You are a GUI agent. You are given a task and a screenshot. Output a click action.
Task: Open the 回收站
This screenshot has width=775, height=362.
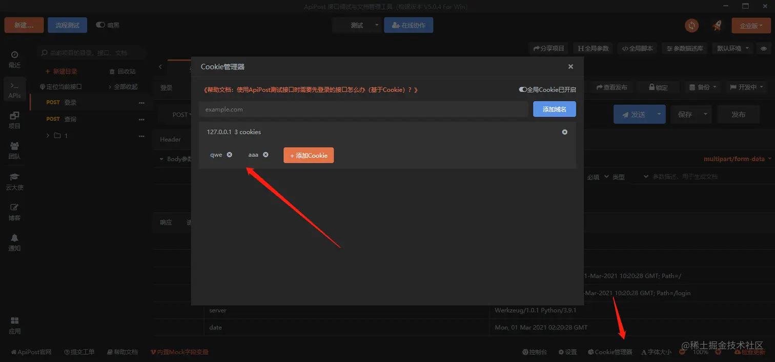click(x=123, y=72)
